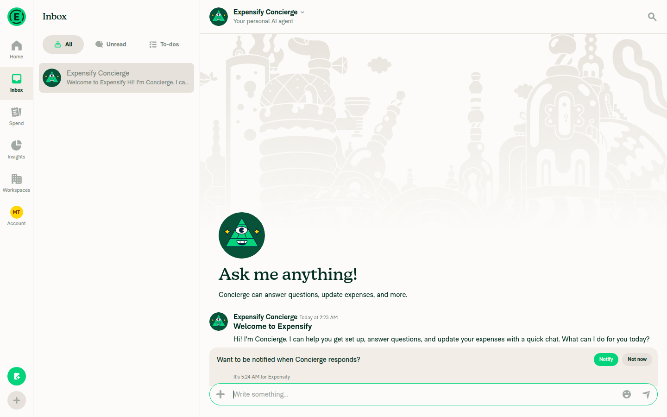Open the emoji picker
The width and height of the screenshot is (667, 417).
click(627, 394)
